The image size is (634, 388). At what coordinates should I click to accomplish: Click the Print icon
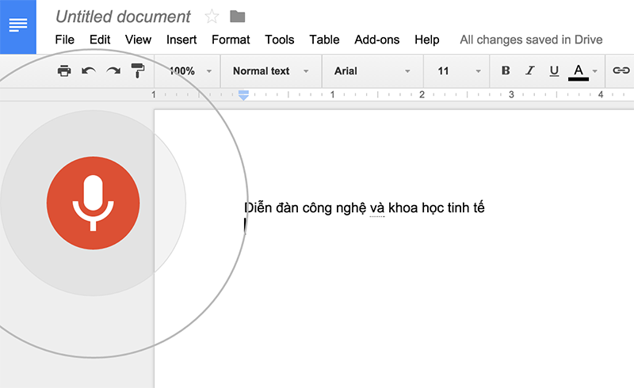click(x=64, y=70)
